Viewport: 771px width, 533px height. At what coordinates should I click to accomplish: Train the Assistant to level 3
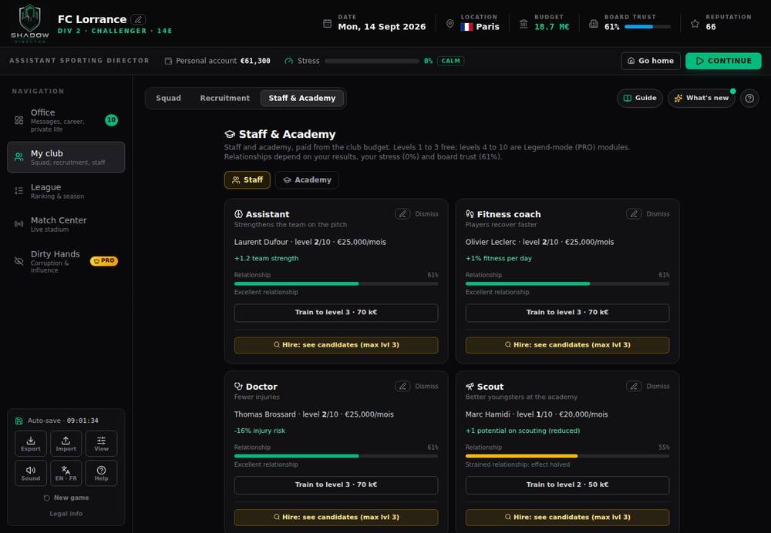(x=336, y=313)
